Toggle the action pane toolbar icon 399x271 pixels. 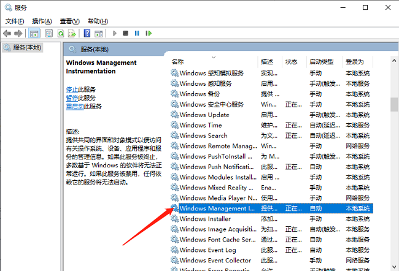[x=98, y=33]
